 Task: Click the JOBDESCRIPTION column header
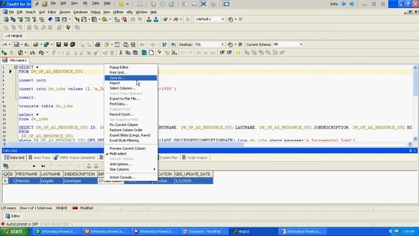[x=79, y=174]
